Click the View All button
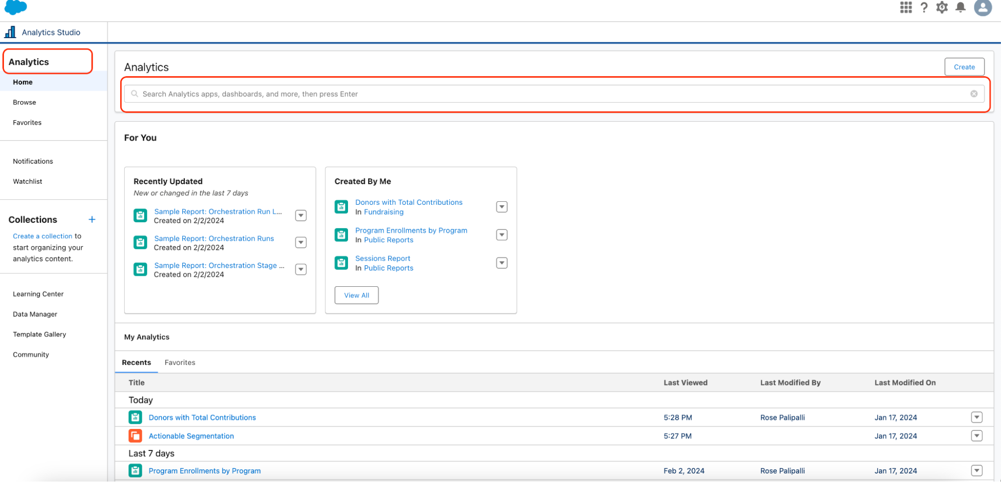The image size is (1001, 482). [x=356, y=295]
